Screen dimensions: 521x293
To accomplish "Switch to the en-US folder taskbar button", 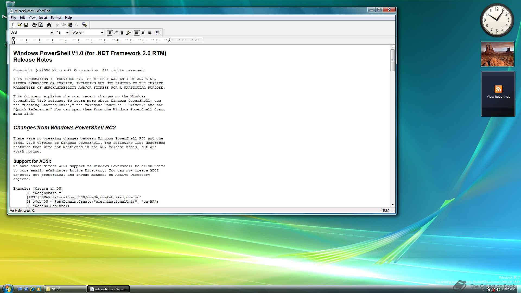I will (65, 289).
